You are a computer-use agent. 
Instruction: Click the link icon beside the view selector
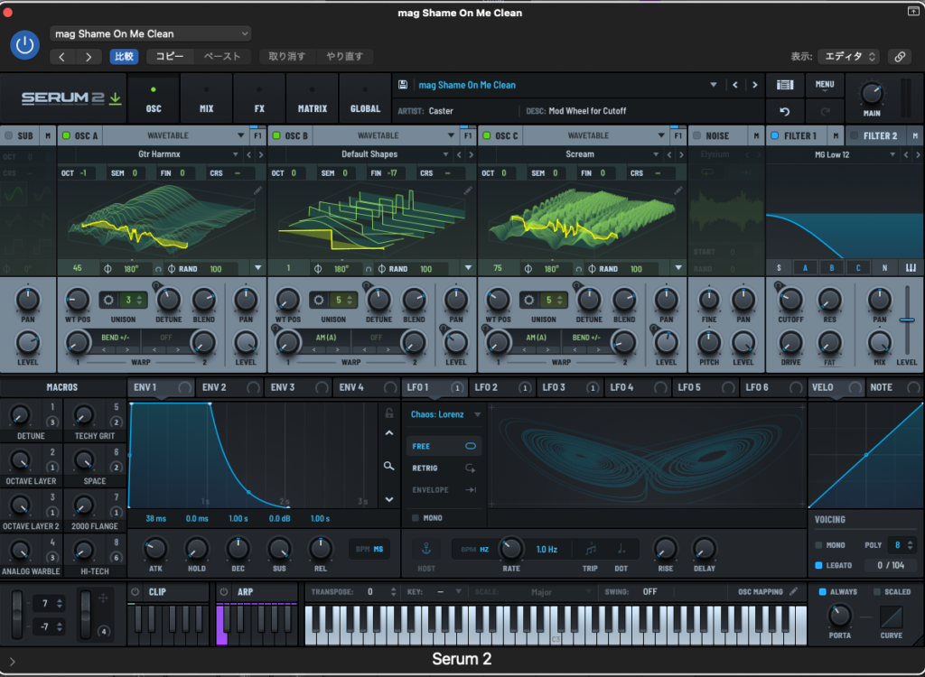point(900,57)
